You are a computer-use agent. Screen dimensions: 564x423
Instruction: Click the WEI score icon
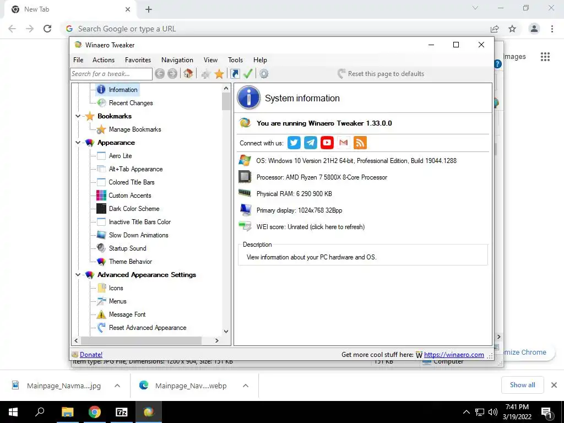pyautogui.click(x=245, y=226)
